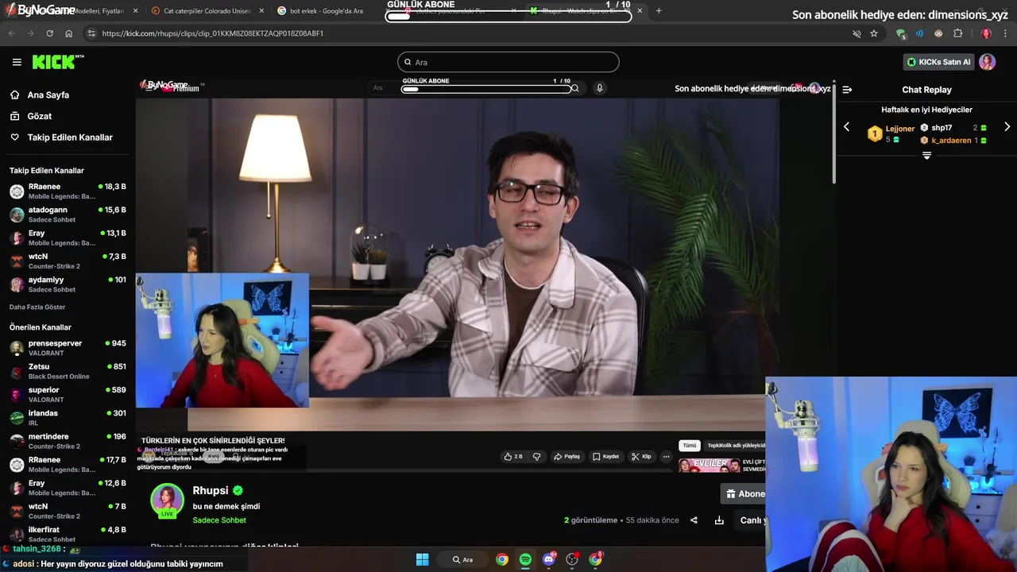Bookmark this page with the star
Image resolution: width=1017 pixels, height=572 pixels.
click(874, 33)
